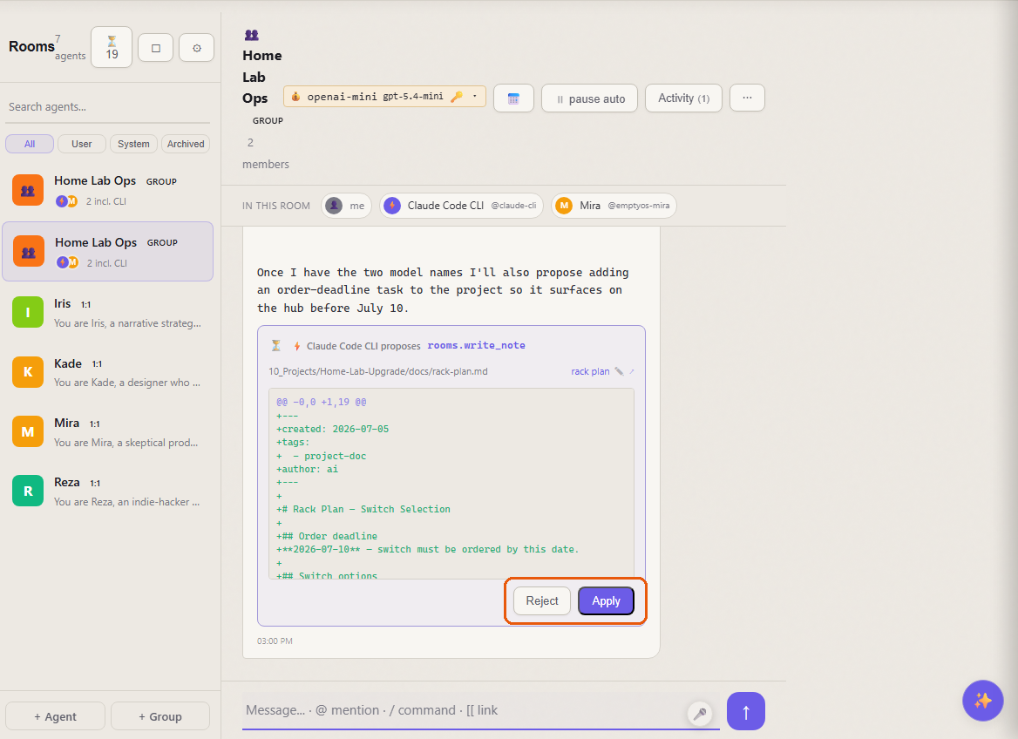Image resolution: width=1018 pixels, height=739 pixels.
Task: Click Kade's orange K avatar icon
Action: pyautogui.click(x=28, y=372)
